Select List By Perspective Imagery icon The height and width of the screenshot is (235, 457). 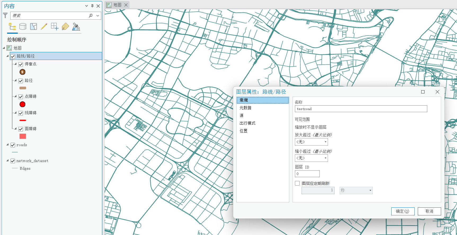tap(76, 27)
